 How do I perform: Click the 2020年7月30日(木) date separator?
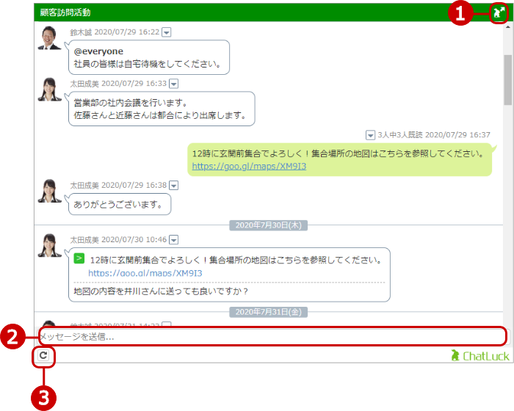click(268, 225)
